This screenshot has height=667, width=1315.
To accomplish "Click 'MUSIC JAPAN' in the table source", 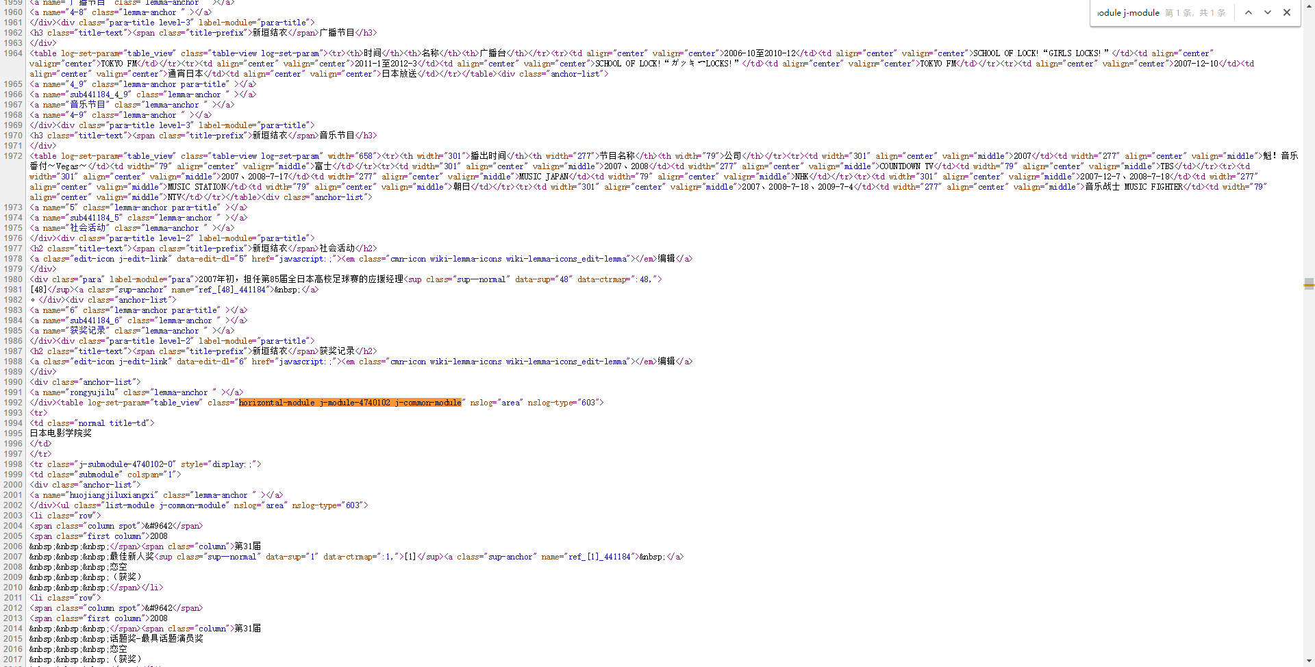I will [544, 177].
